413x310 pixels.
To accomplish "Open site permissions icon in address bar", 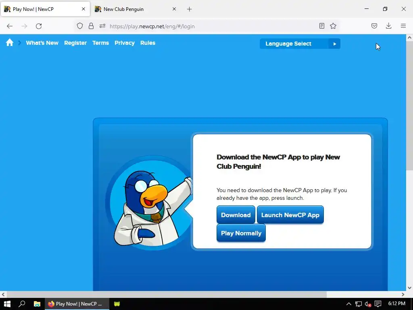I will click(102, 26).
